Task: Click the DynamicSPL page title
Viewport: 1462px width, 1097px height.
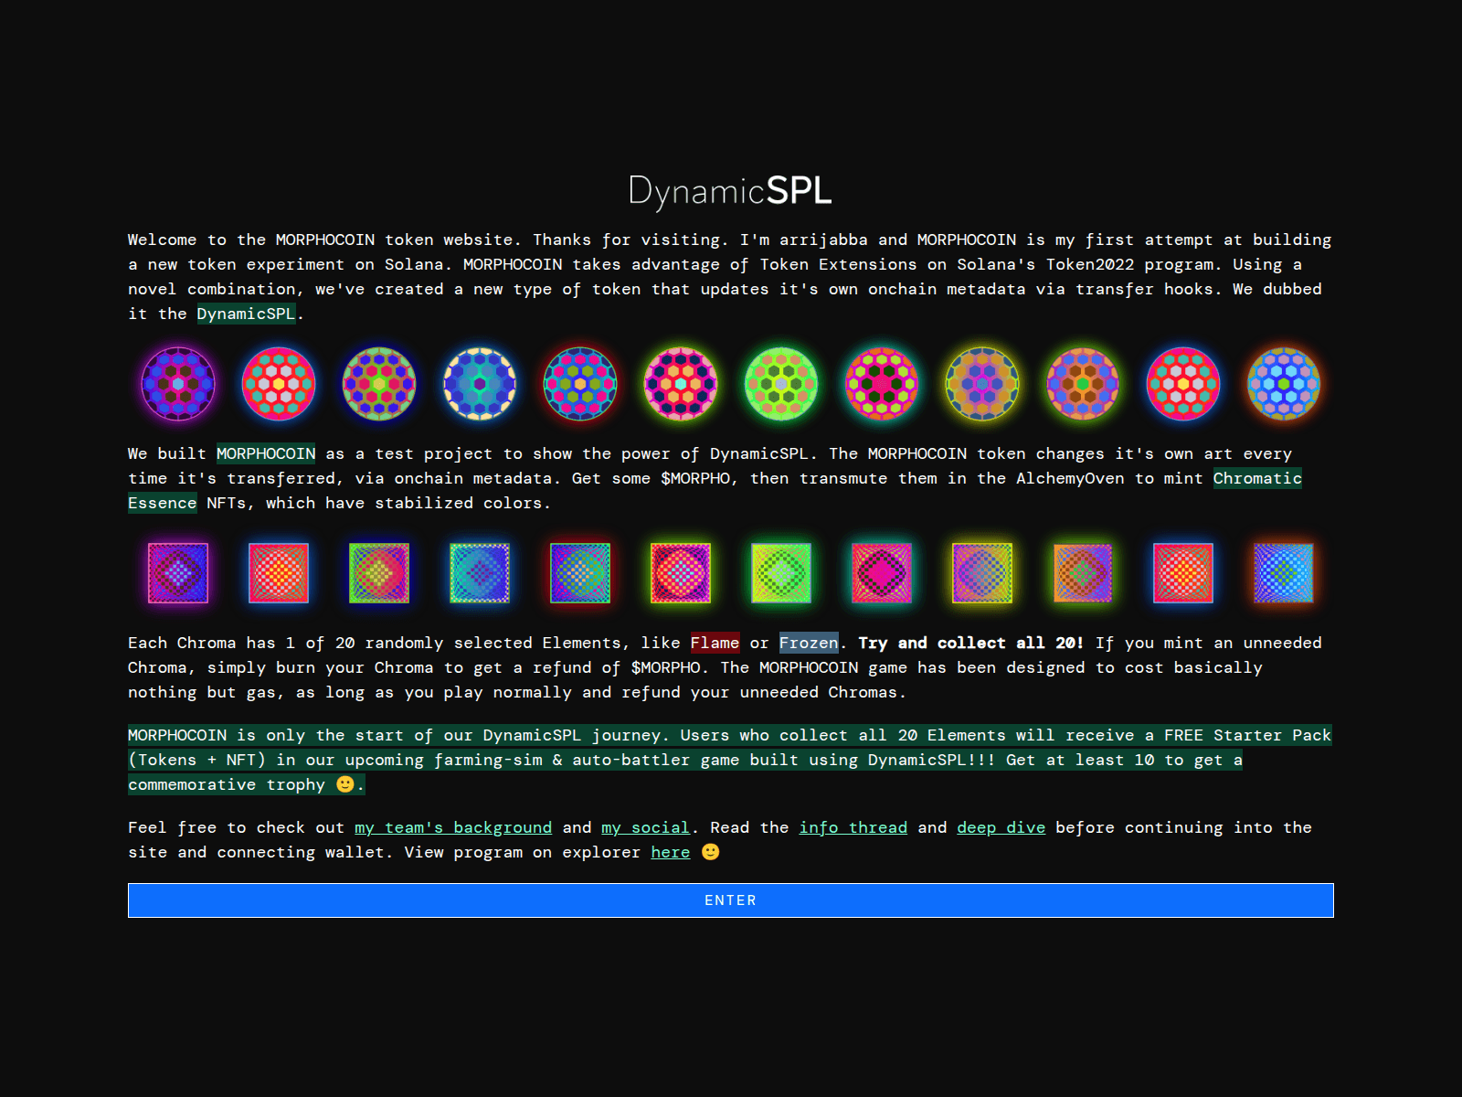Action: [730, 191]
